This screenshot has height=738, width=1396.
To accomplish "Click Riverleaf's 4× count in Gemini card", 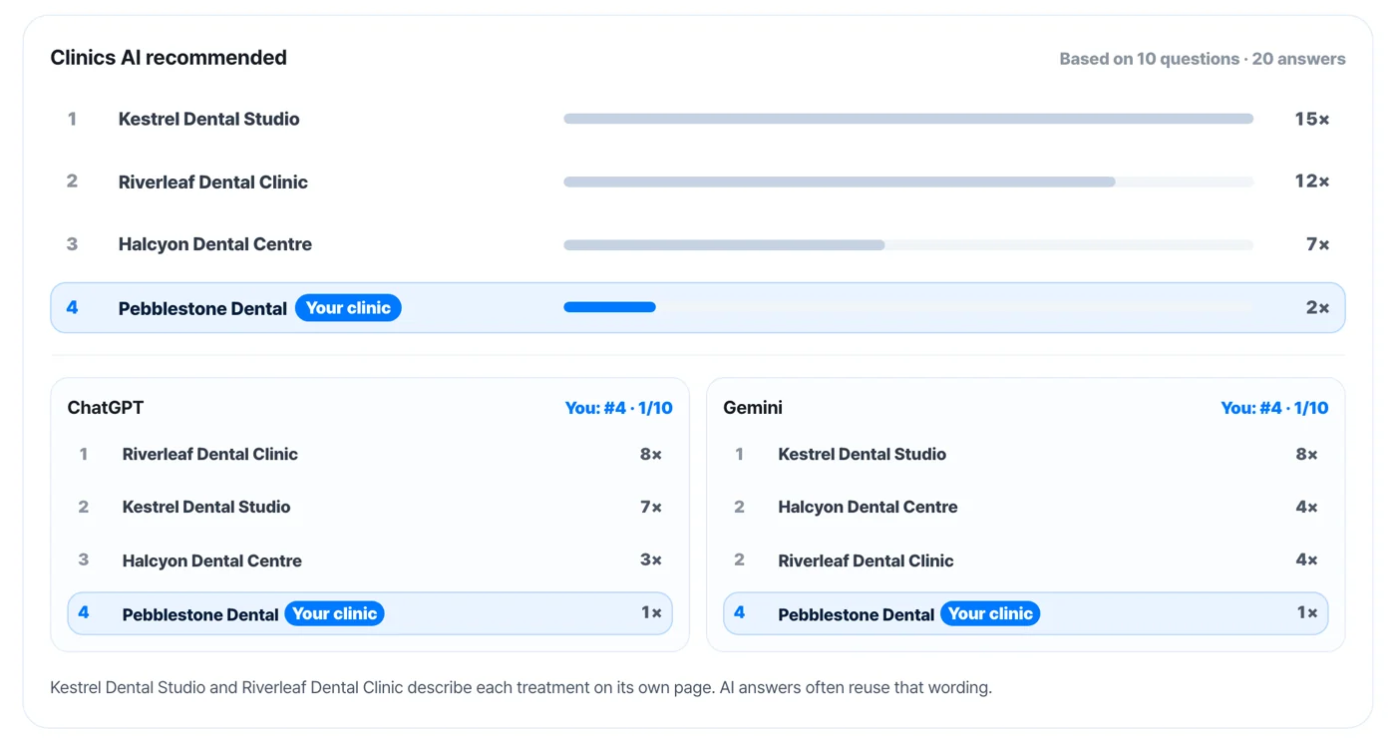I will tap(1307, 560).
